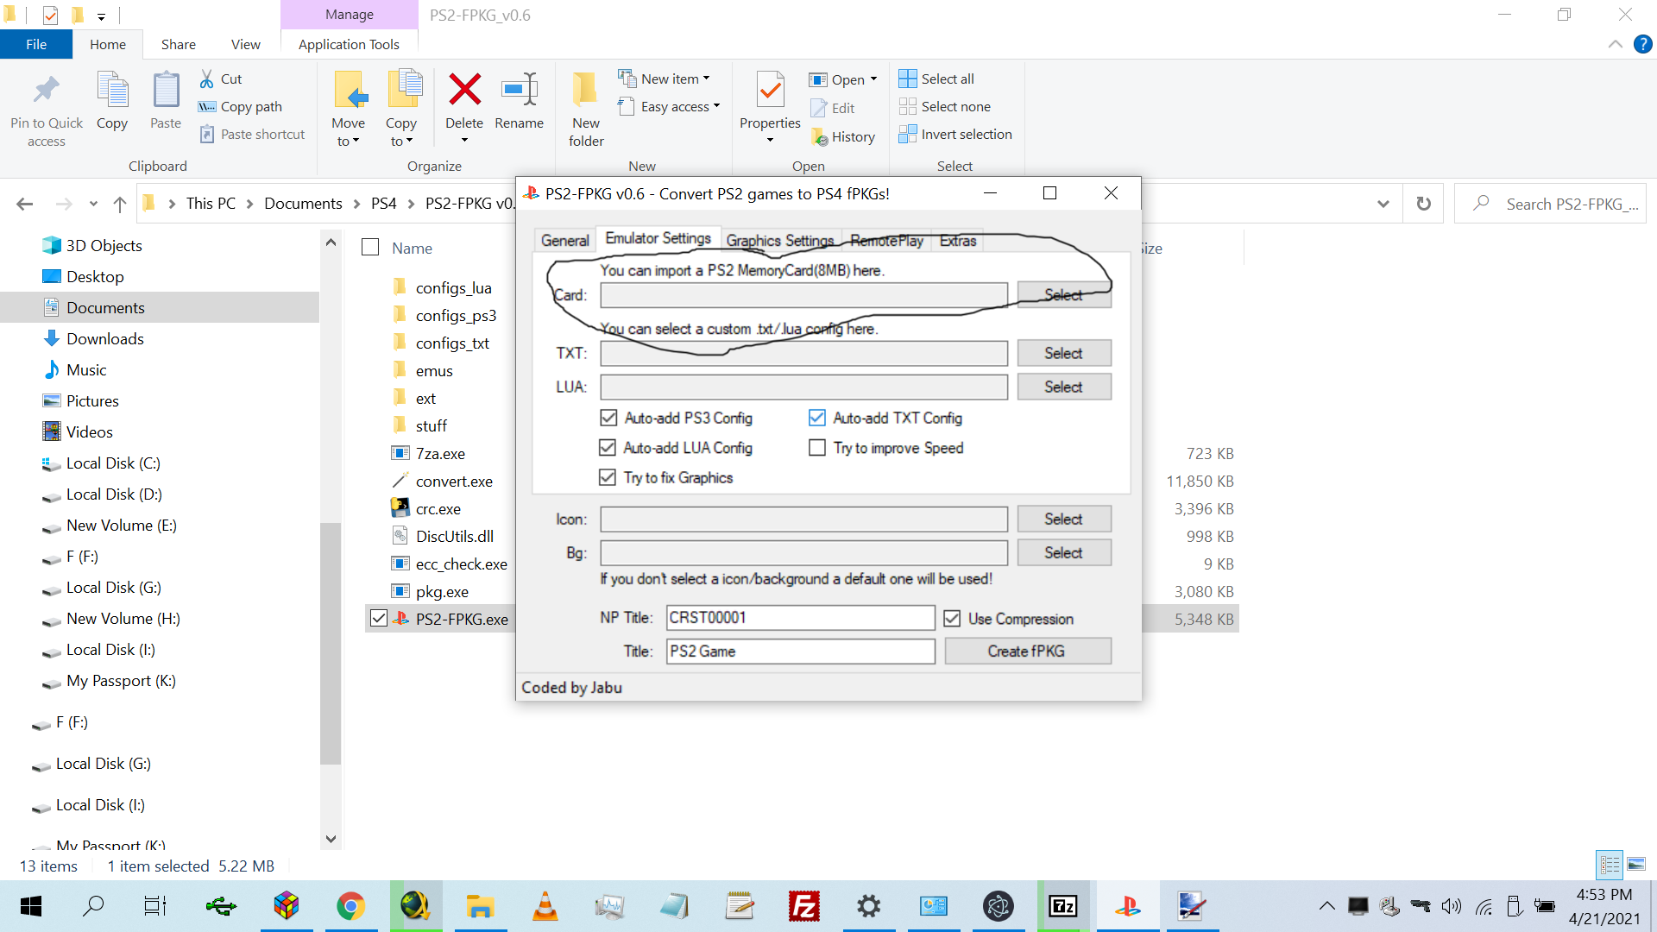Click navigation pane scroll down arrow

(331, 839)
